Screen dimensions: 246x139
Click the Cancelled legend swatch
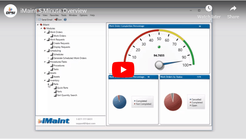(190, 99)
